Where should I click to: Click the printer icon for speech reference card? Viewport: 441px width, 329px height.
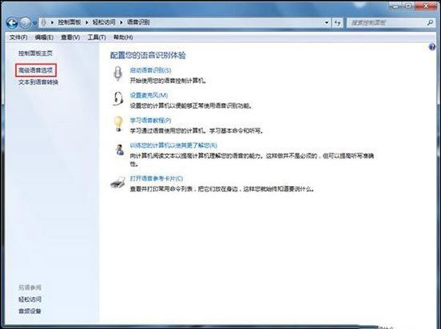coord(117,183)
